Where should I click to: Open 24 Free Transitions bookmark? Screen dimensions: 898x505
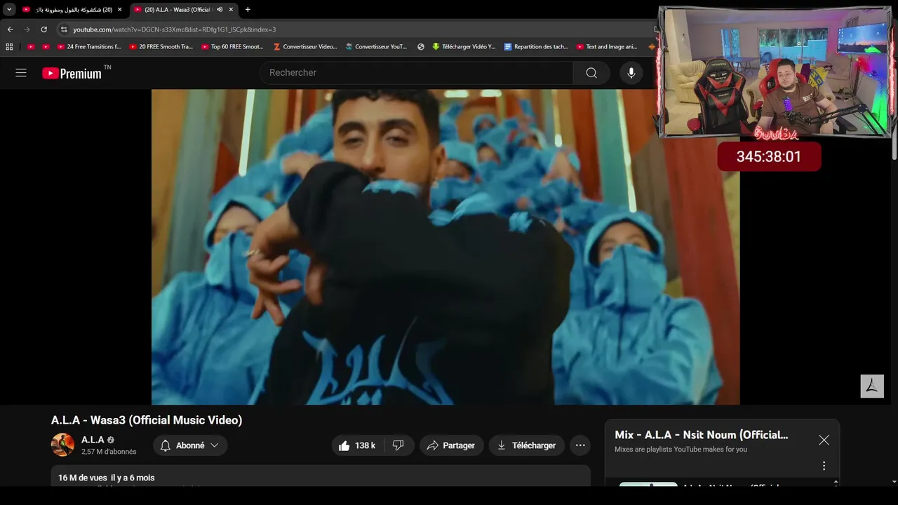(89, 47)
